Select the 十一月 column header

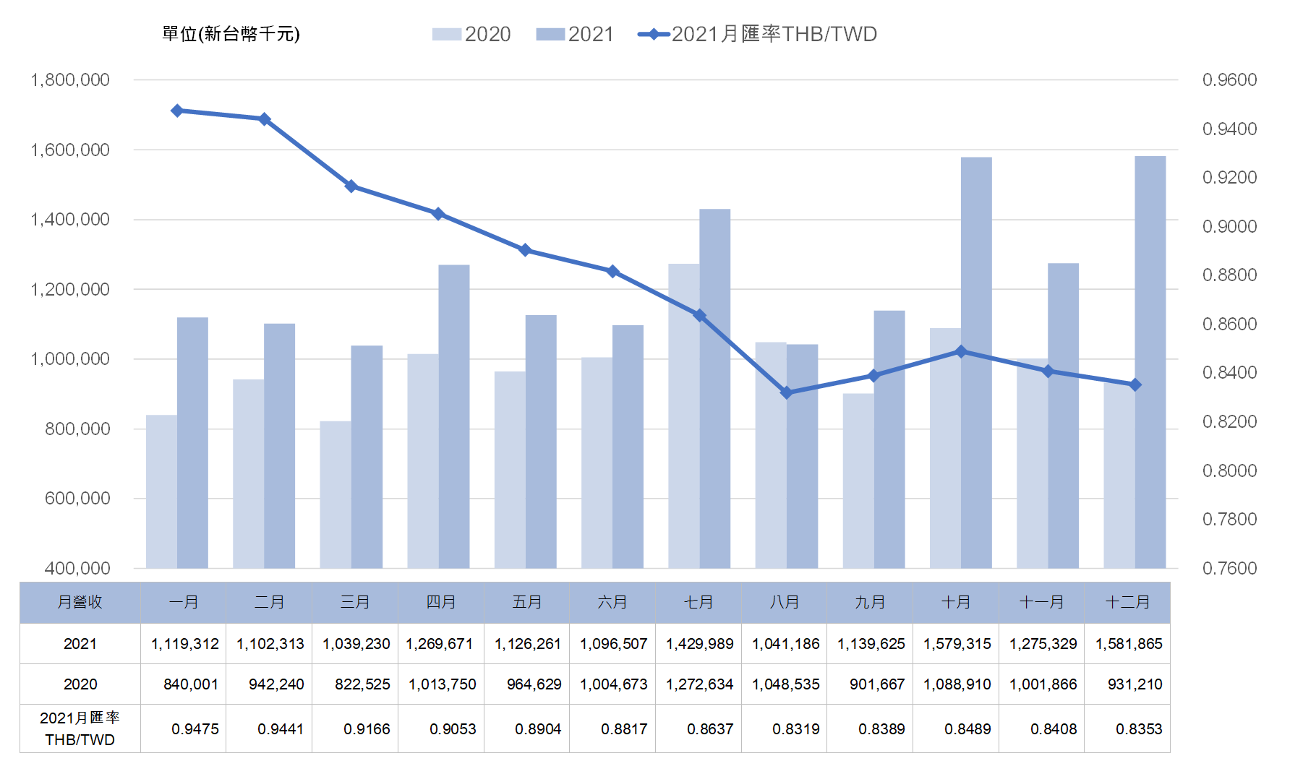pos(1041,602)
